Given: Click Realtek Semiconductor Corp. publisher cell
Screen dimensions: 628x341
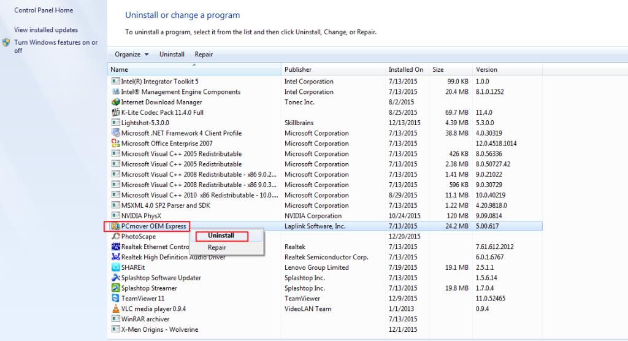Looking at the screenshot, I should pyautogui.click(x=326, y=257).
